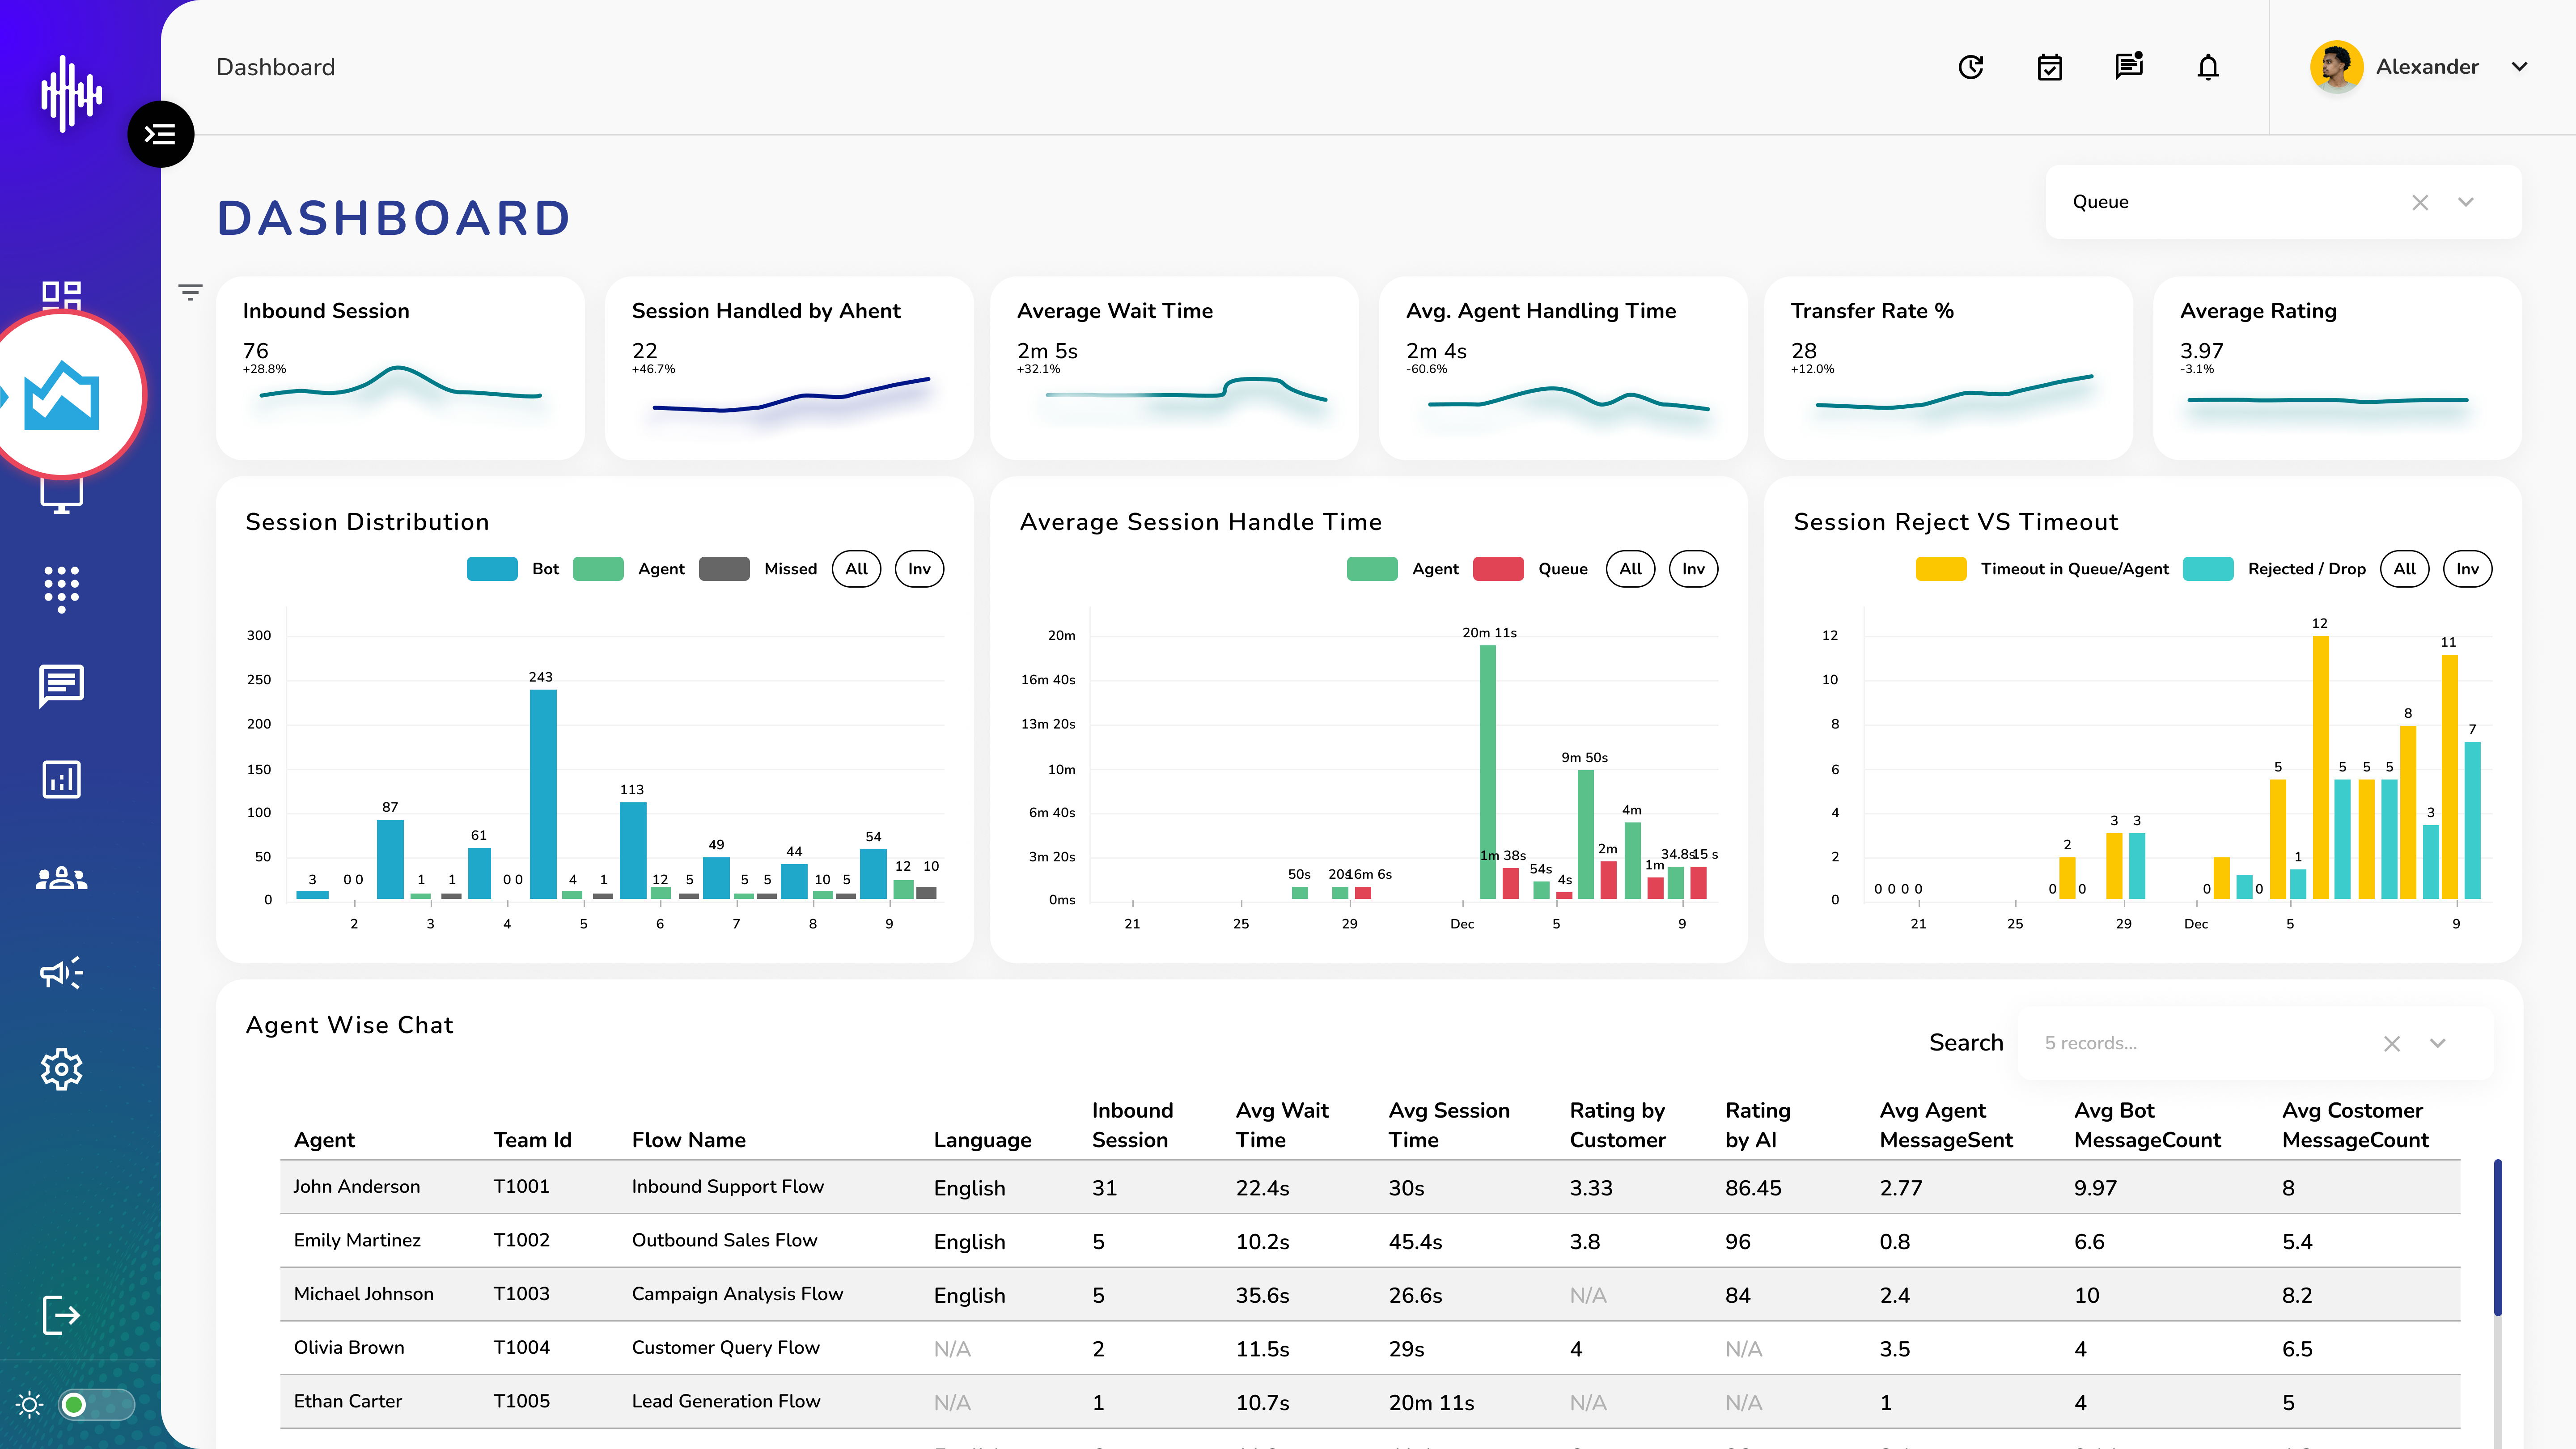Screen dimensions: 2576x1449
Task: Clear the records search with X
Action: click(2392, 1043)
